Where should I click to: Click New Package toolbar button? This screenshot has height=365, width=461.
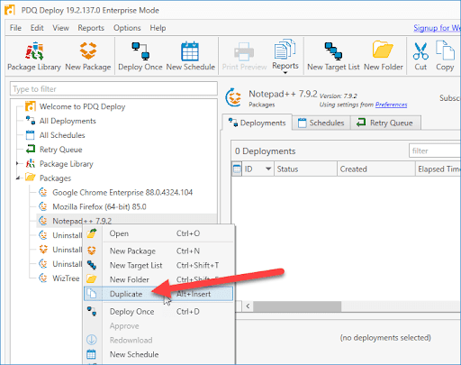click(x=88, y=57)
